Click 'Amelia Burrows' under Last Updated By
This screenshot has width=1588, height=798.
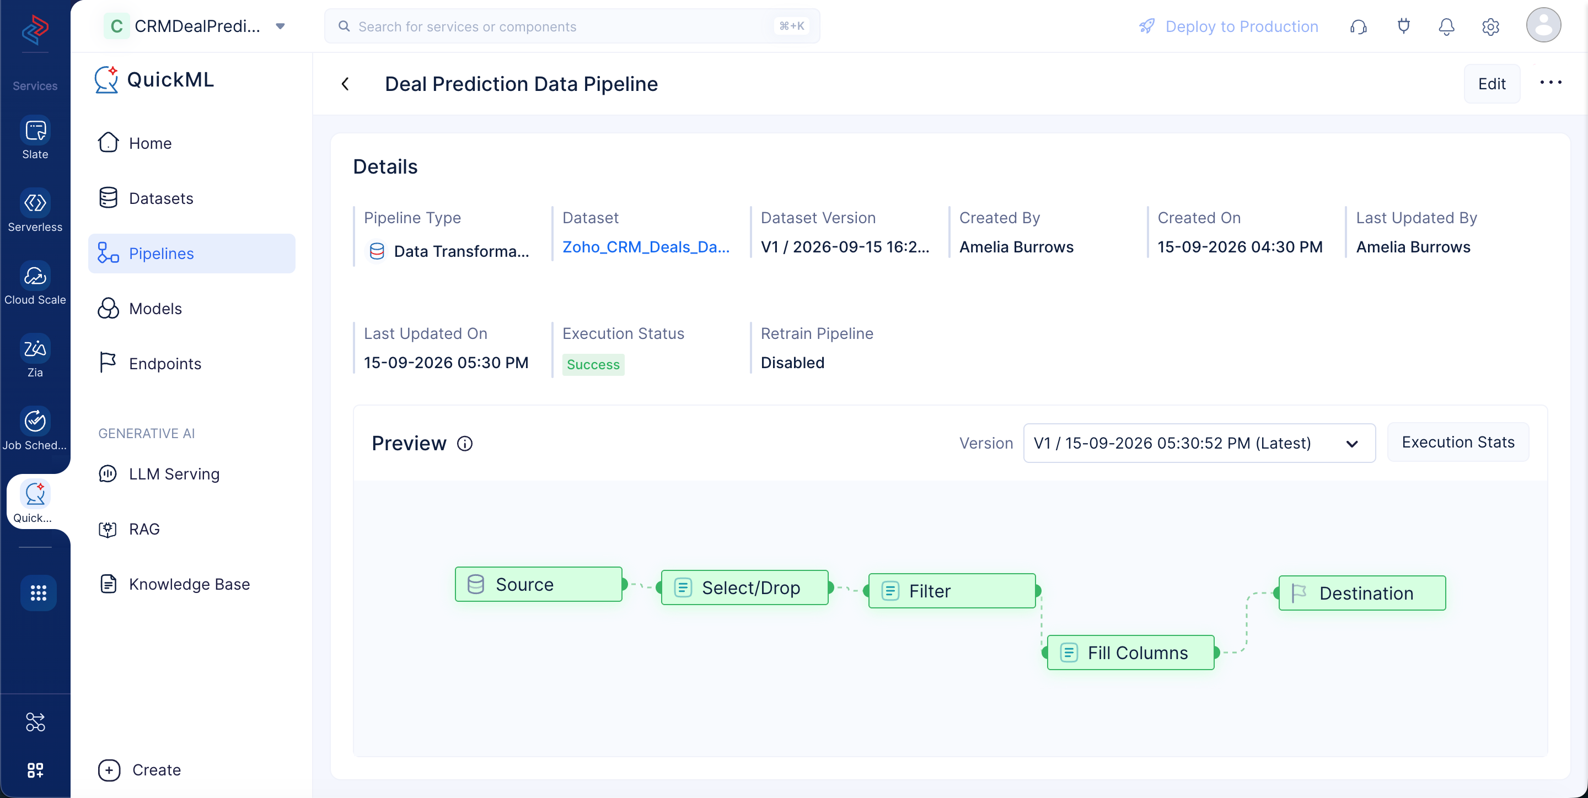pos(1413,246)
